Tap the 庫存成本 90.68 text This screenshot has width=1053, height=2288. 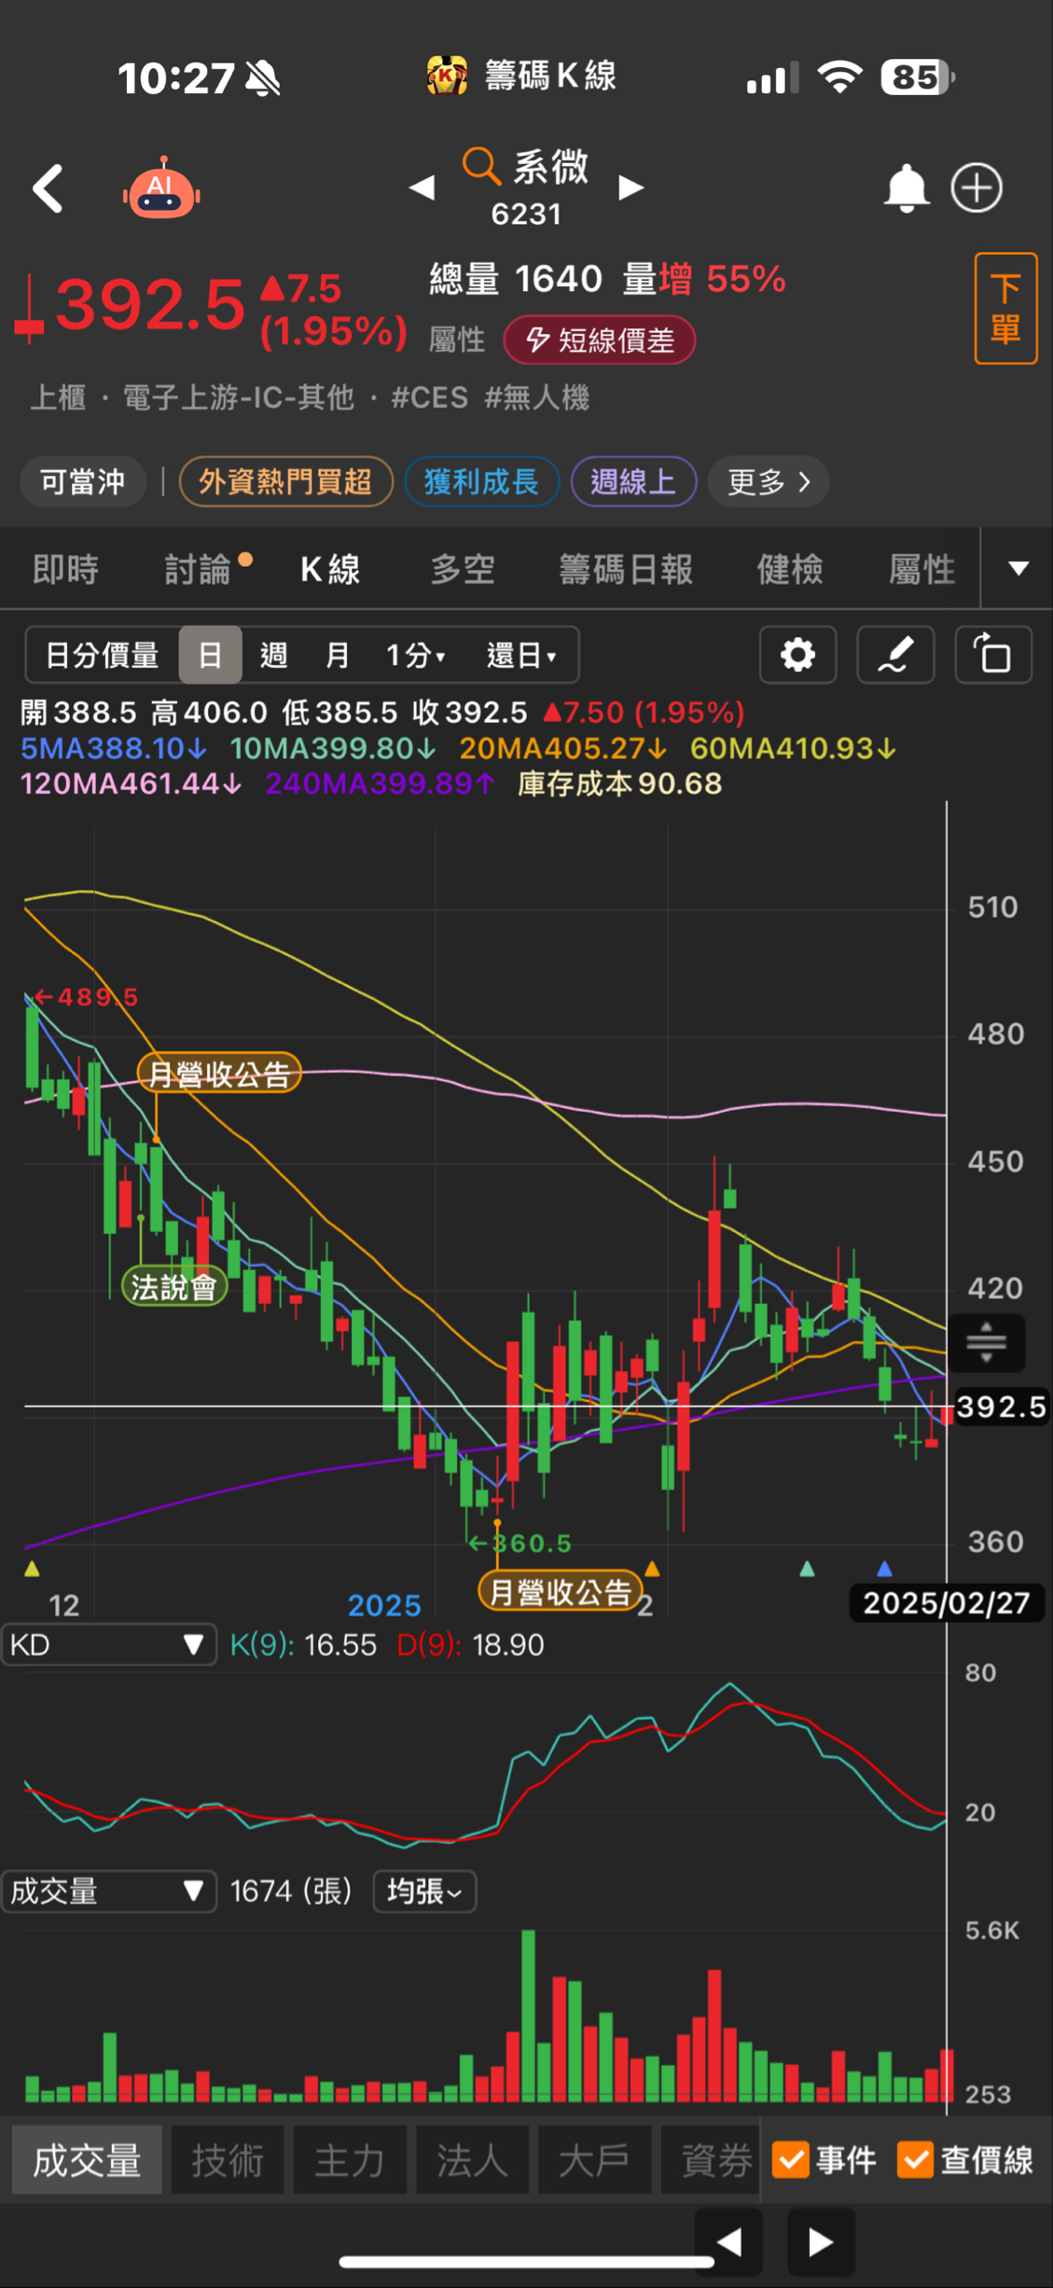(x=619, y=783)
